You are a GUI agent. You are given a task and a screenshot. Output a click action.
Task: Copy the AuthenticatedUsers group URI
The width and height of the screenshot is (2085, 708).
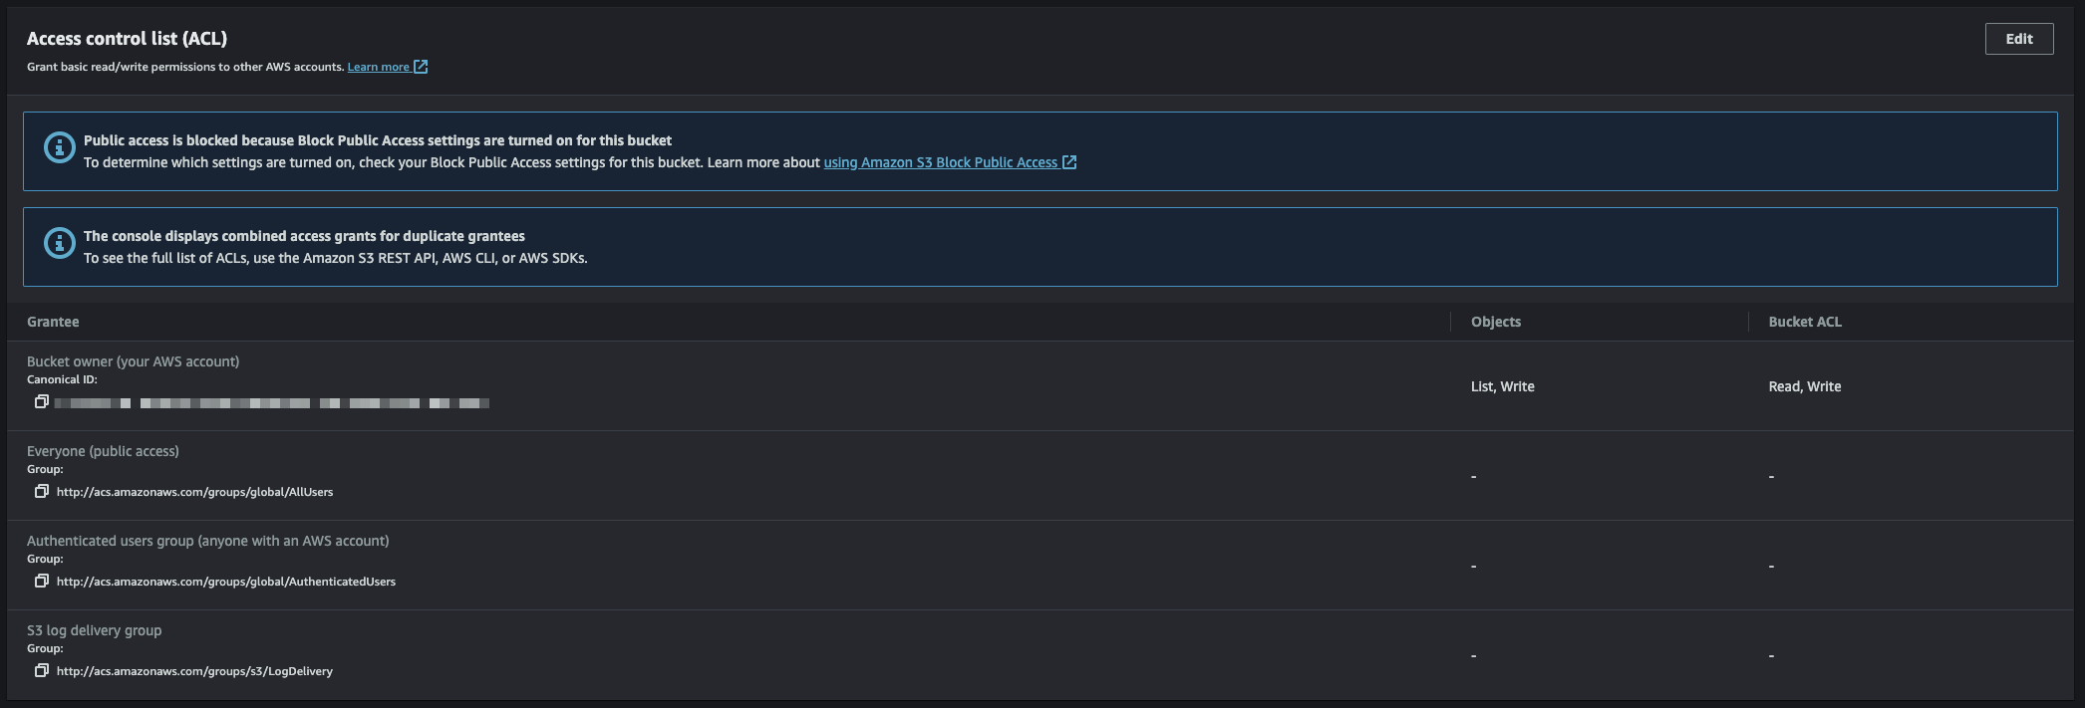42,581
